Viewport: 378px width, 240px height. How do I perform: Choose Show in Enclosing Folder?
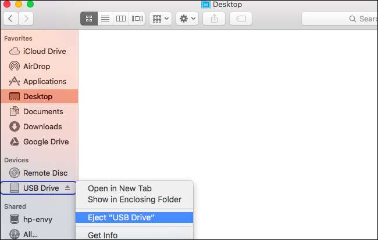[x=134, y=199]
